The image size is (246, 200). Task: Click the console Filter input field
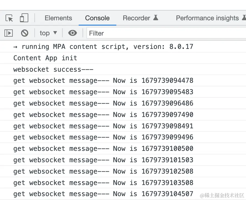[x=166, y=33]
